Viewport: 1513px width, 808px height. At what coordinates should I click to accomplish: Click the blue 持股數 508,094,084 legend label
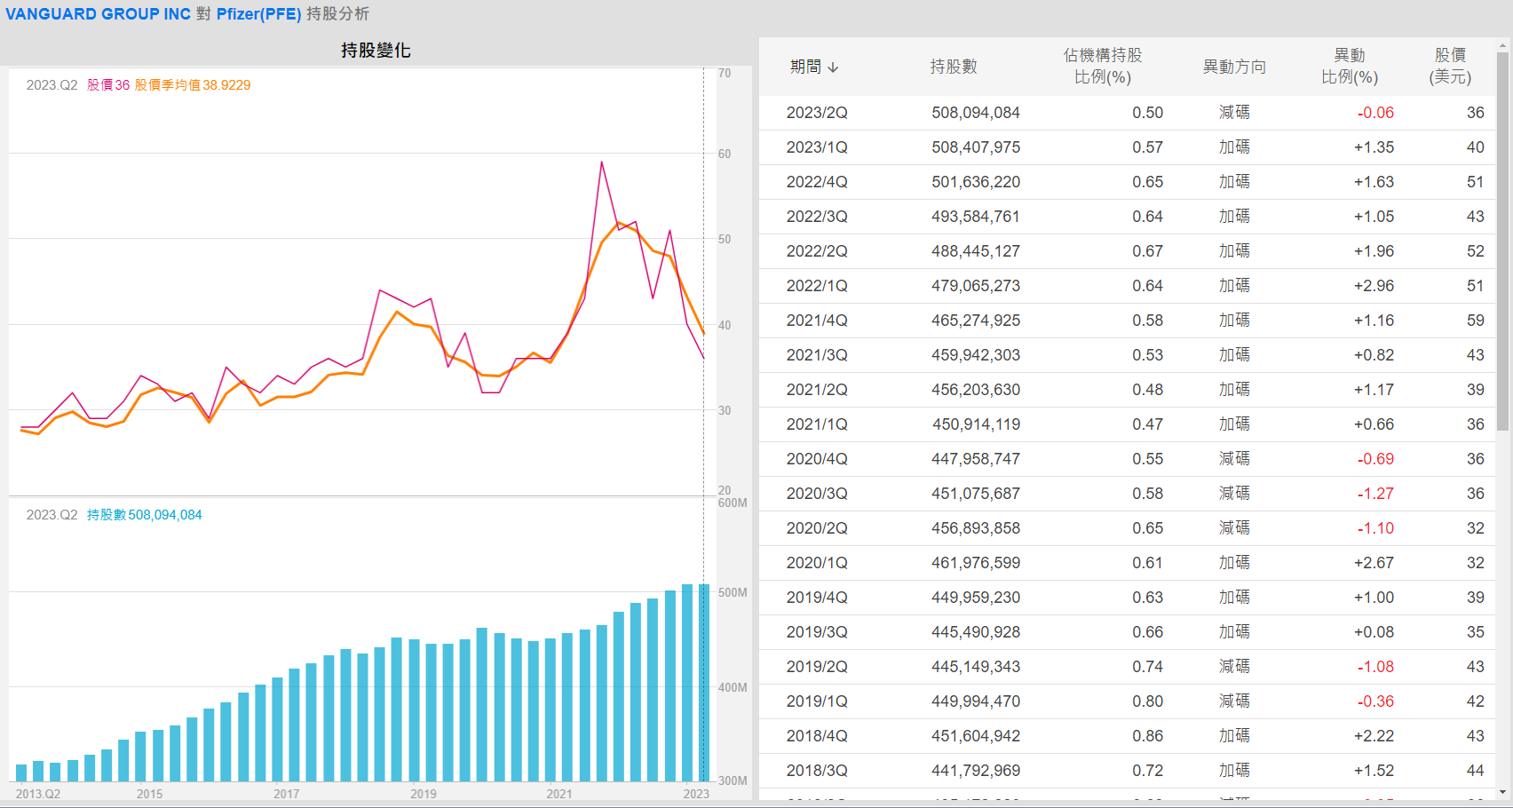[144, 515]
